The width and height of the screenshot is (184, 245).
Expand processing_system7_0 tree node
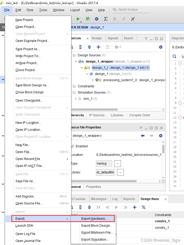click(93, 80)
